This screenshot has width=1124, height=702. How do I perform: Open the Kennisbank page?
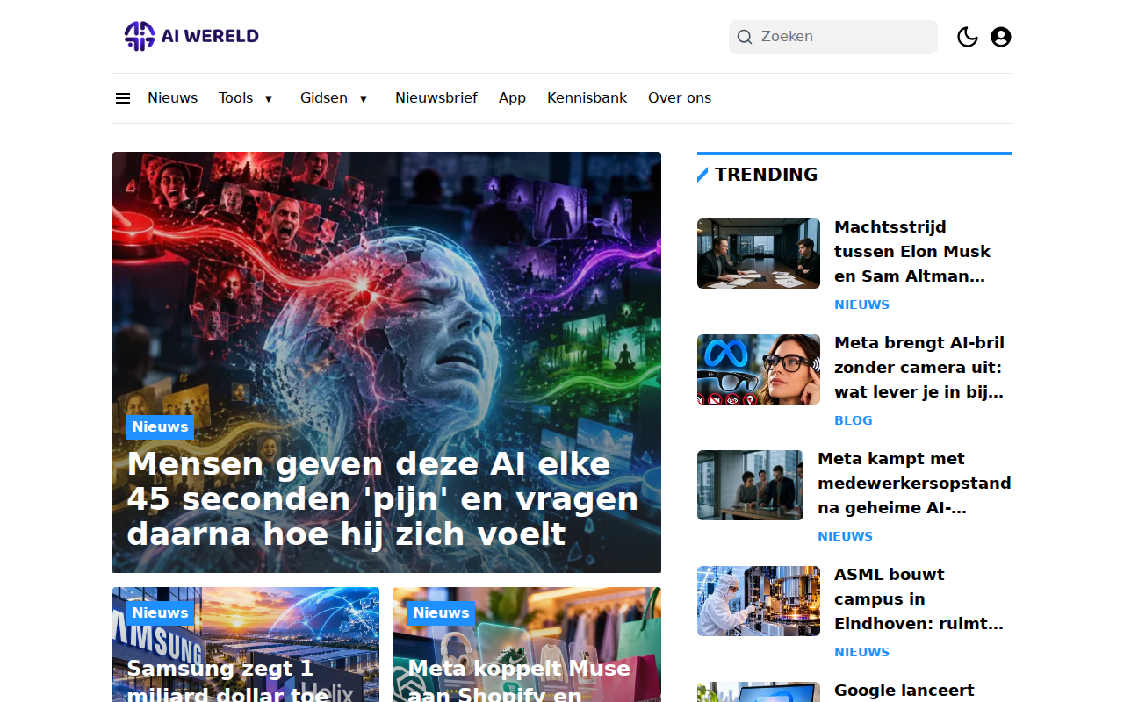(x=587, y=98)
